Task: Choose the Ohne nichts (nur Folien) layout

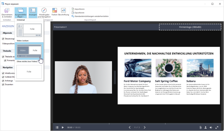Action: (29, 72)
